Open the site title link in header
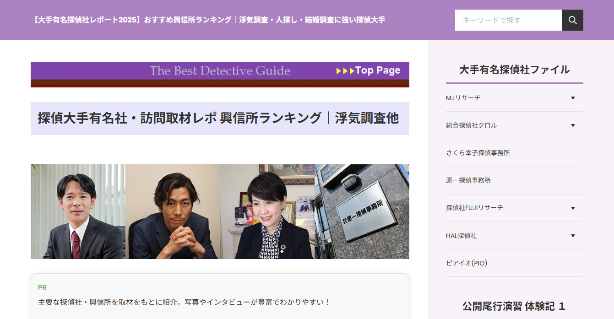Image resolution: width=614 pixels, height=319 pixels. [208, 20]
